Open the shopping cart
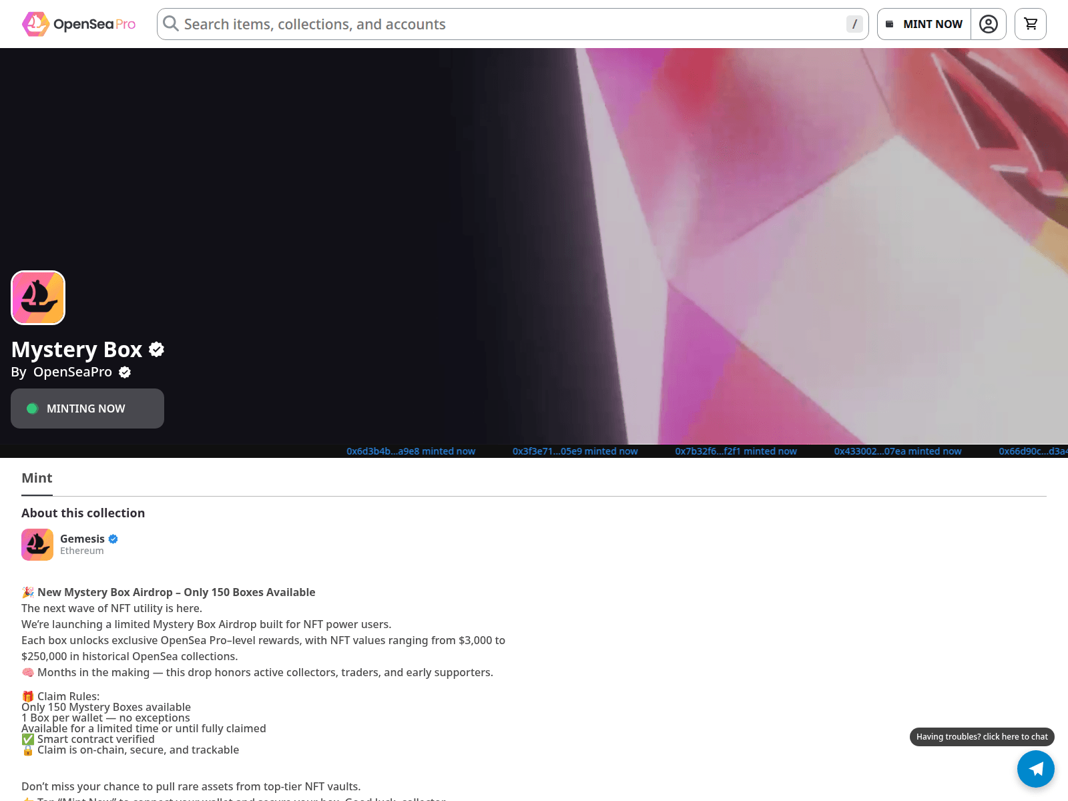The height and width of the screenshot is (801, 1068). coord(1030,24)
